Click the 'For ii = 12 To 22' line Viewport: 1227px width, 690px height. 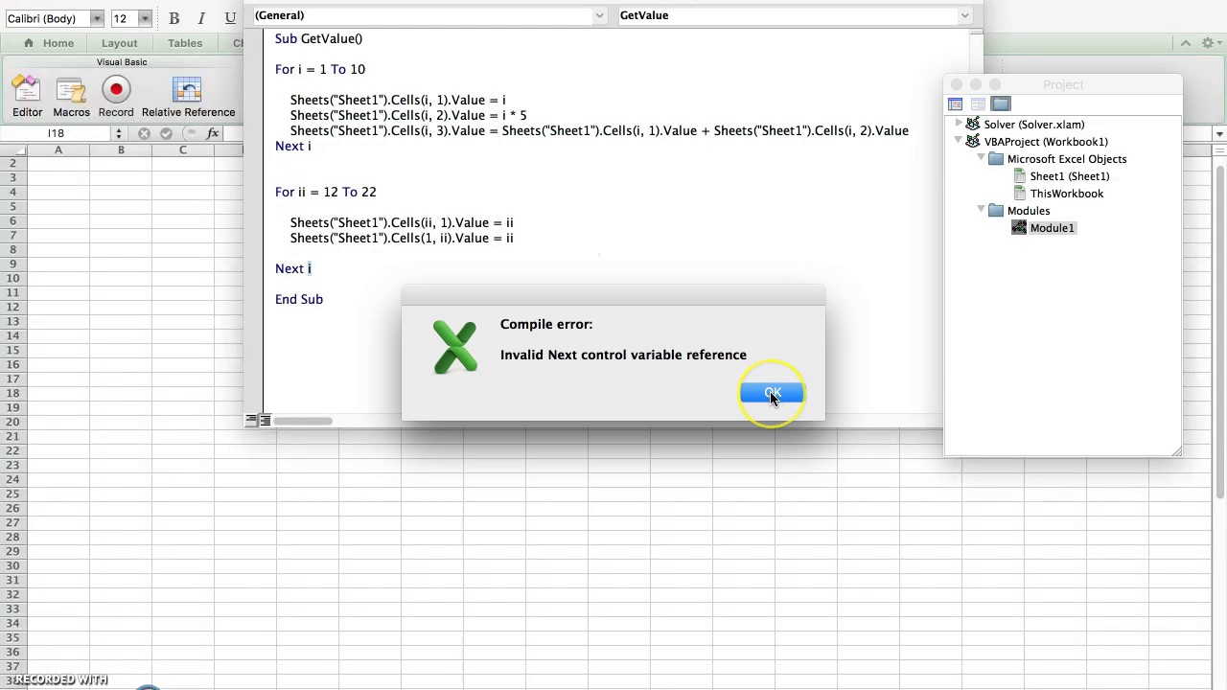(326, 192)
